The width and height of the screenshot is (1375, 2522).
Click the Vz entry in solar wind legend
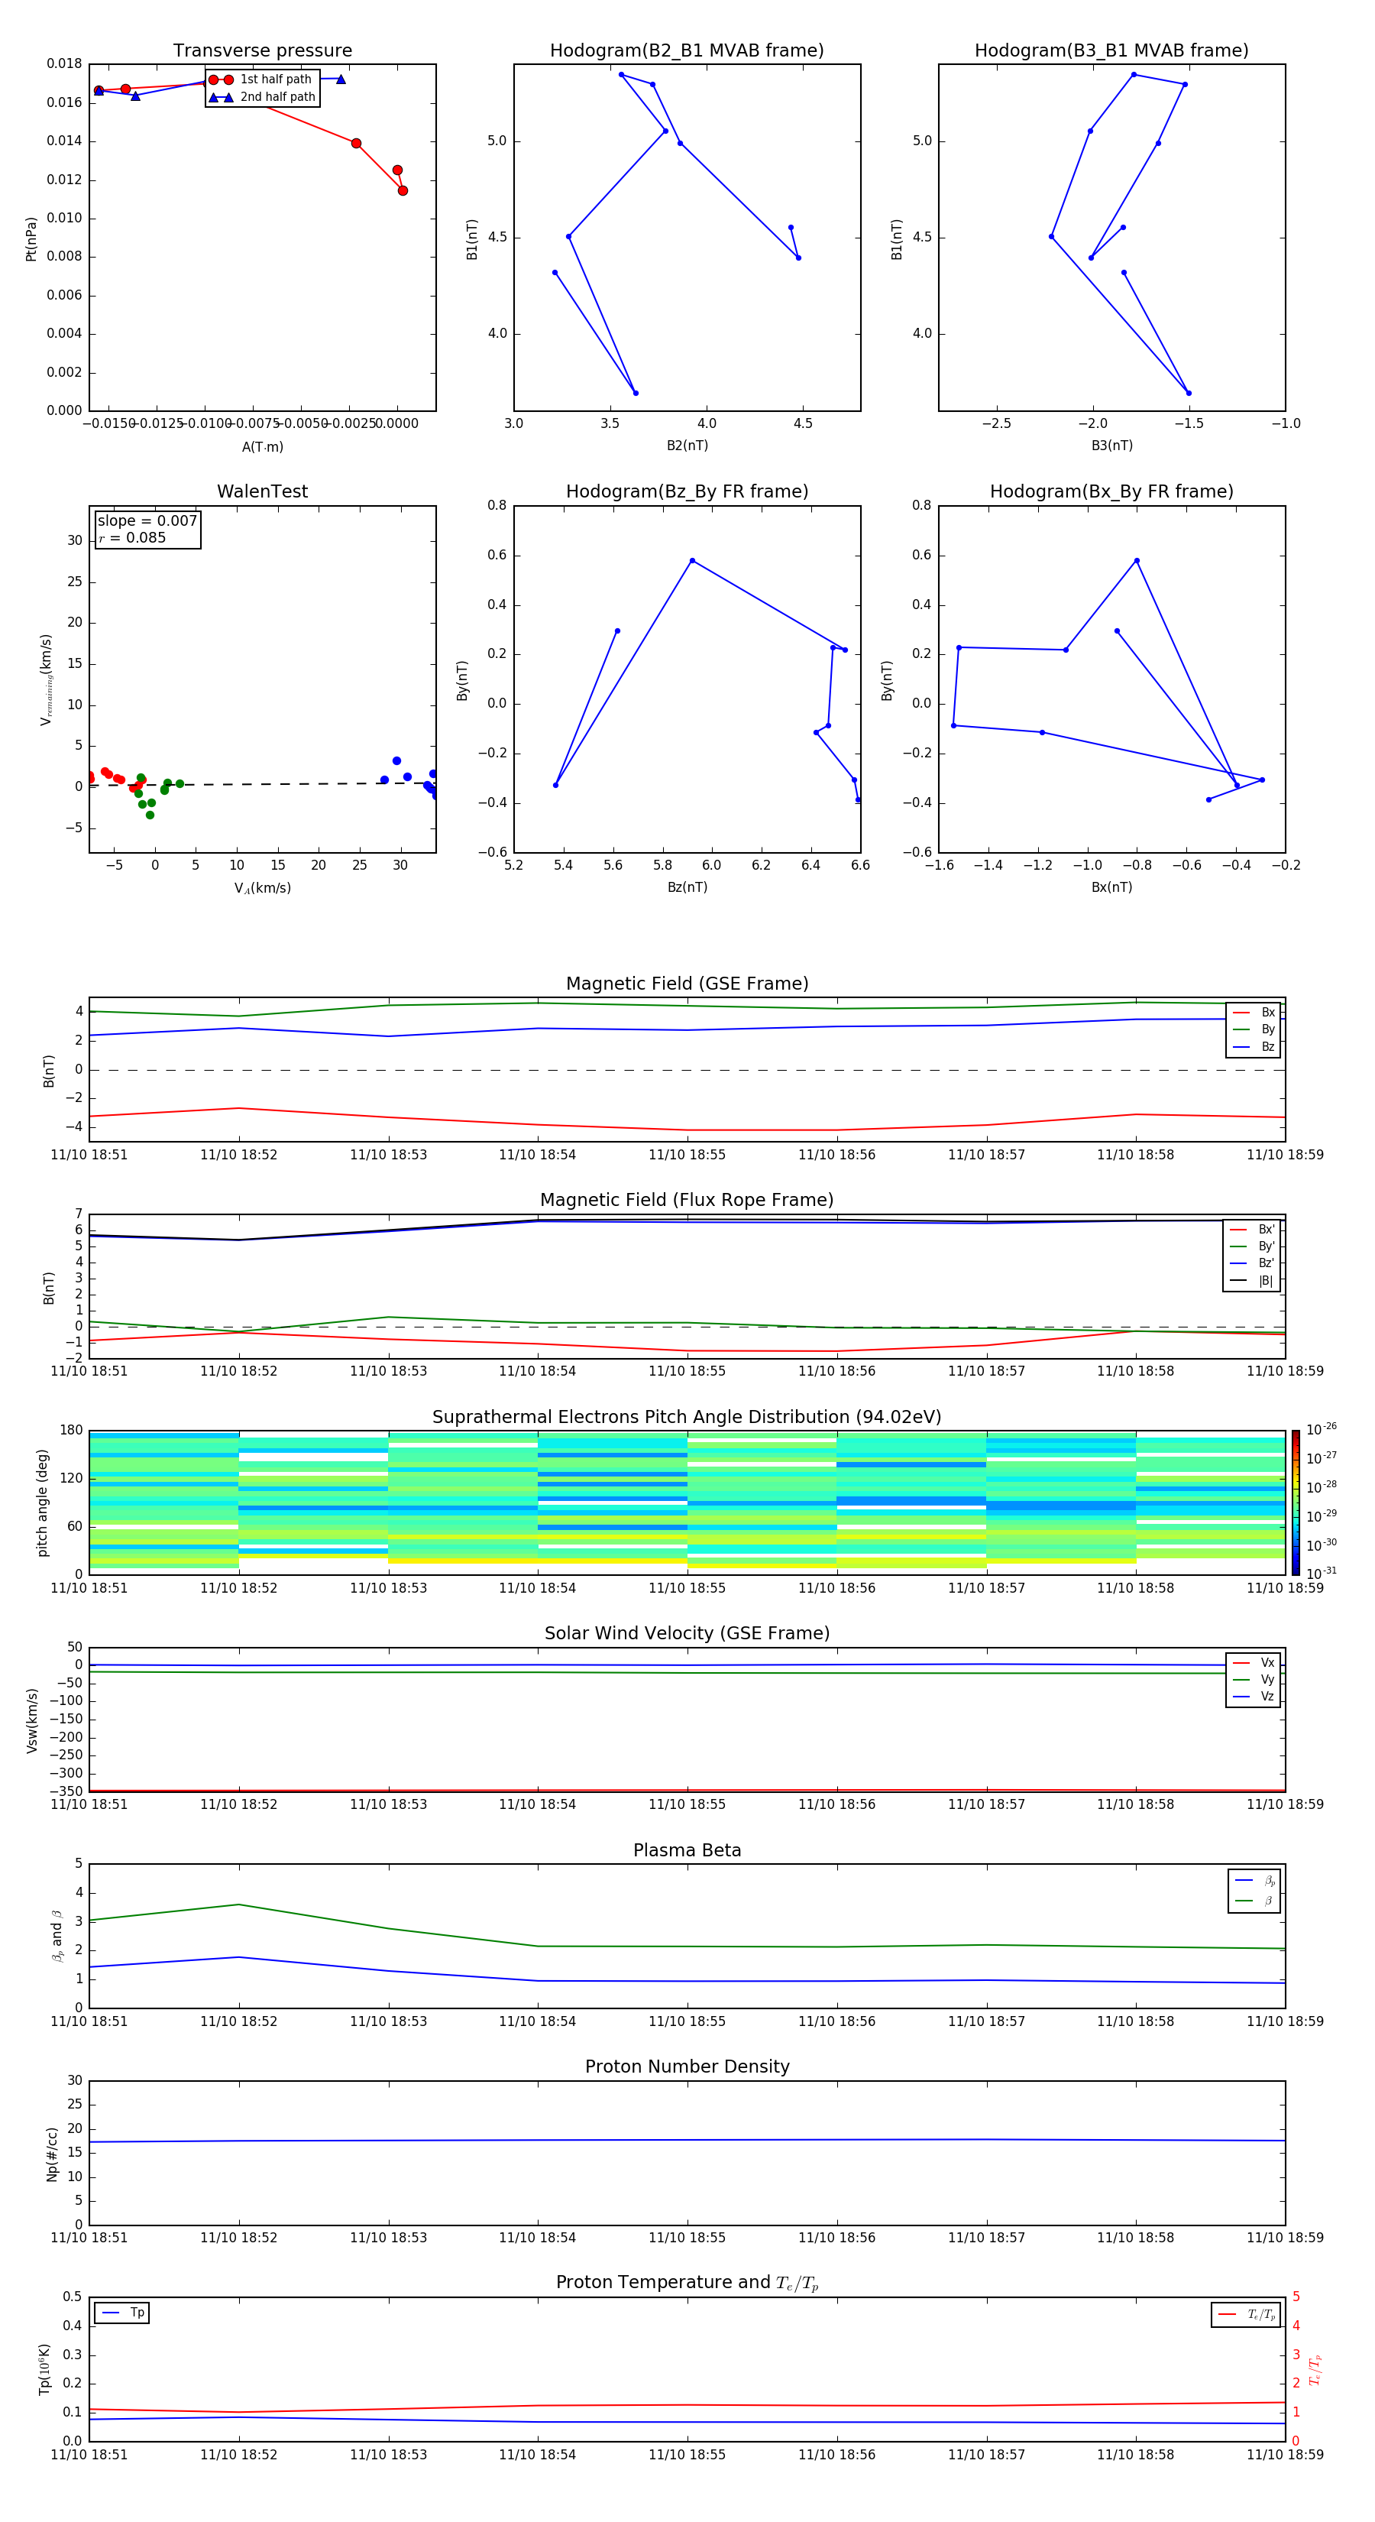[x=1254, y=1697]
